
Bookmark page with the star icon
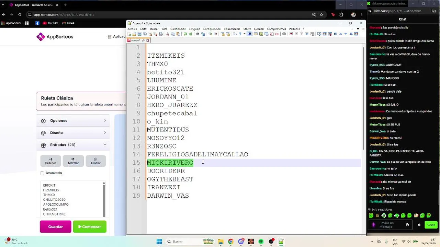tap(321, 15)
